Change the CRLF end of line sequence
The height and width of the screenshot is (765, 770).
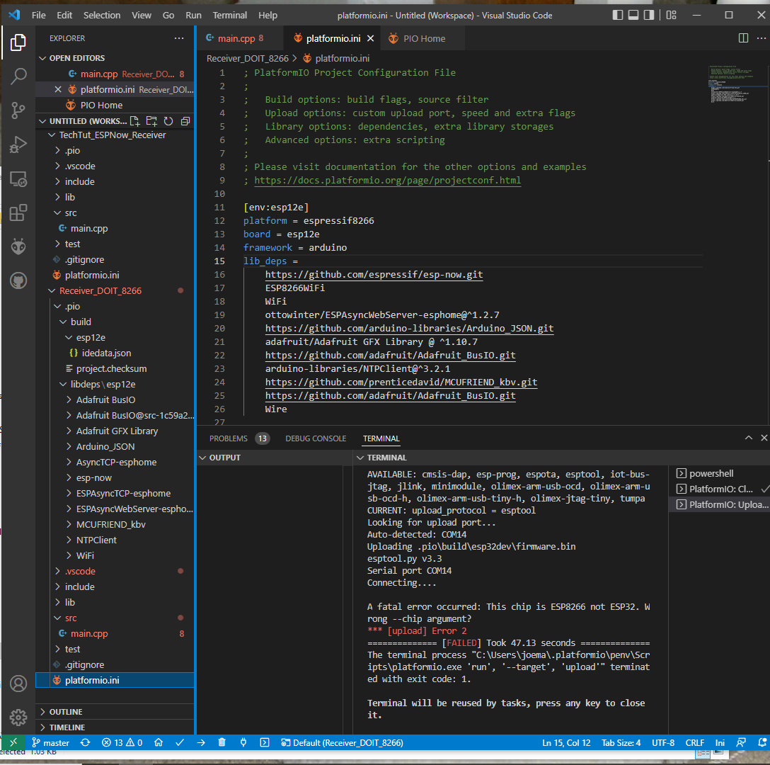coord(694,742)
